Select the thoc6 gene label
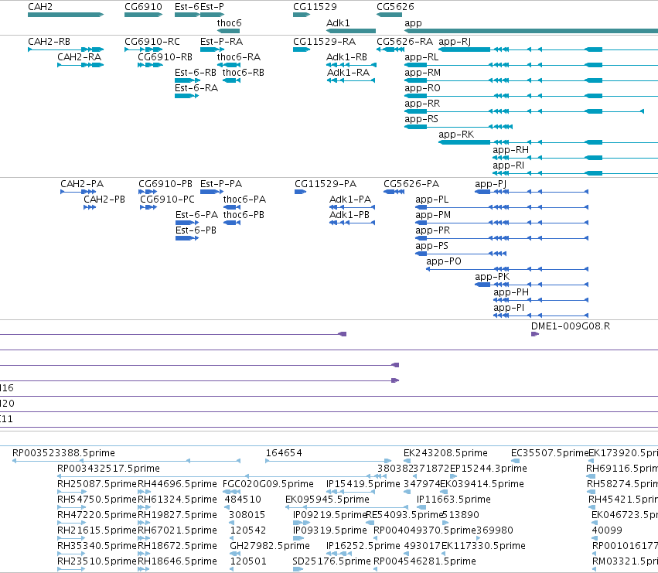Image resolution: width=658 pixels, height=573 pixels. click(x=229, y=22)
